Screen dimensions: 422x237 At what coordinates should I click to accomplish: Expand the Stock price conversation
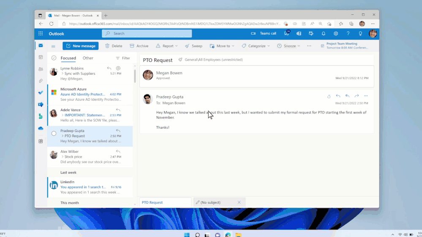(x=63, y=156)
